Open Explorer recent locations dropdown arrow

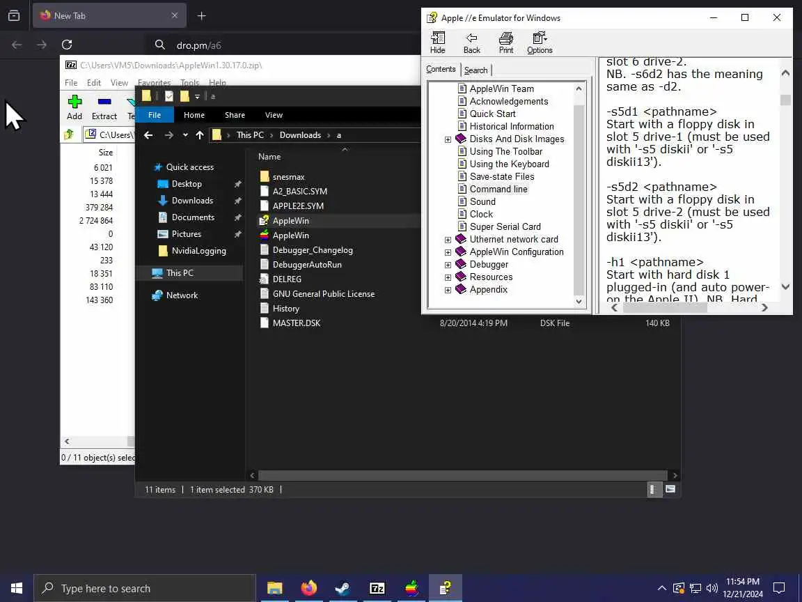tap(185, 135)
